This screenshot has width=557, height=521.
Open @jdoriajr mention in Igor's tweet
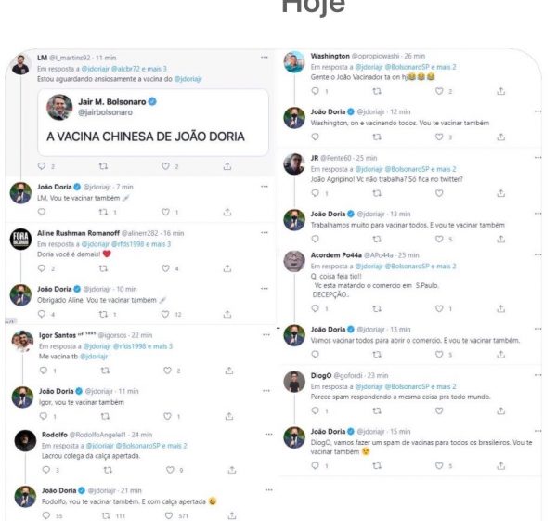[x=94, y=357]
